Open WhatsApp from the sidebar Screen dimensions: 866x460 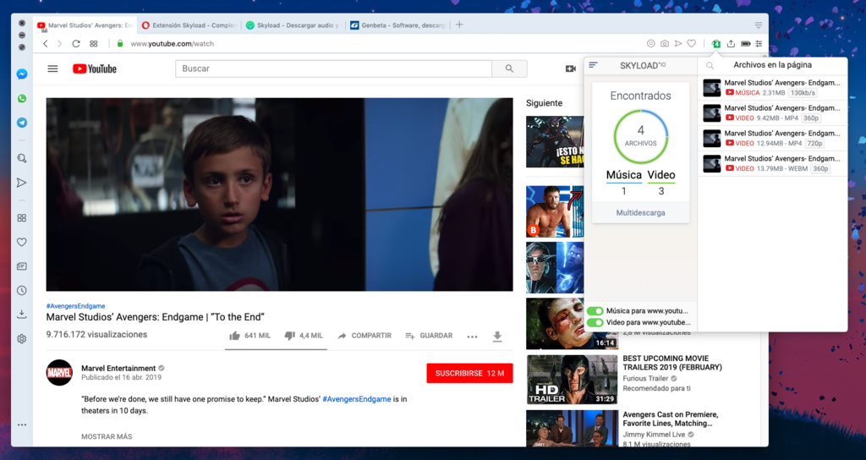22,99
